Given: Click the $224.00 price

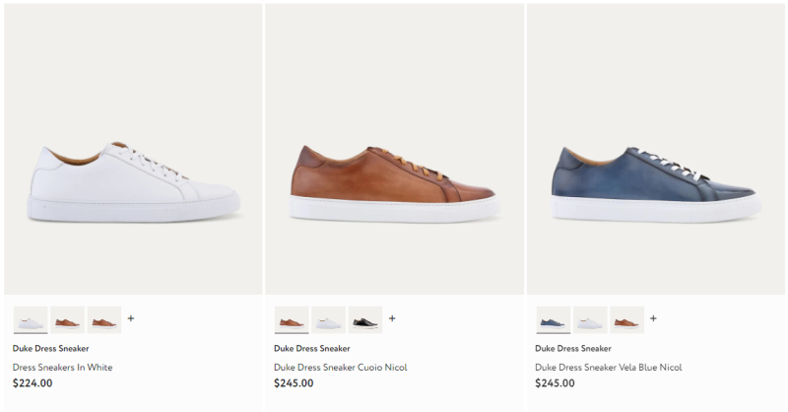Looking at the screenshot, I should click(x=33, y=383).
